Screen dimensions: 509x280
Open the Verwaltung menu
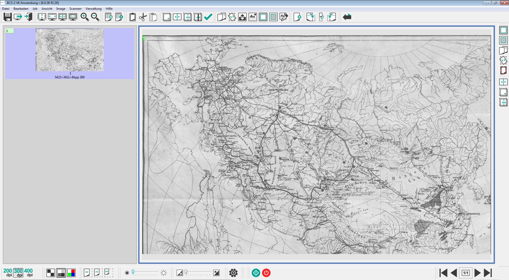coord(93,9)
